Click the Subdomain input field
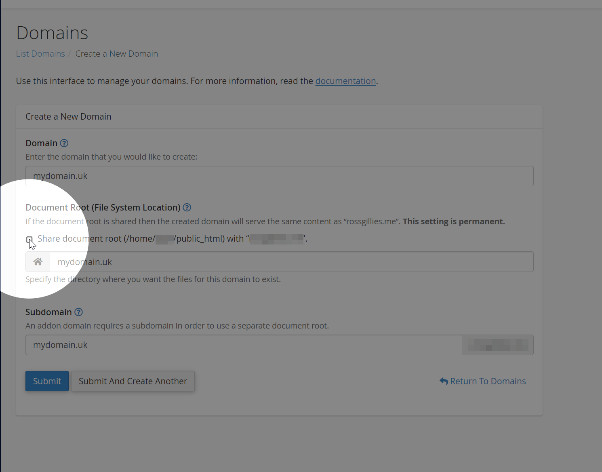Image resolution: width=602 pixels, height=472 pixels. (244, 345)
